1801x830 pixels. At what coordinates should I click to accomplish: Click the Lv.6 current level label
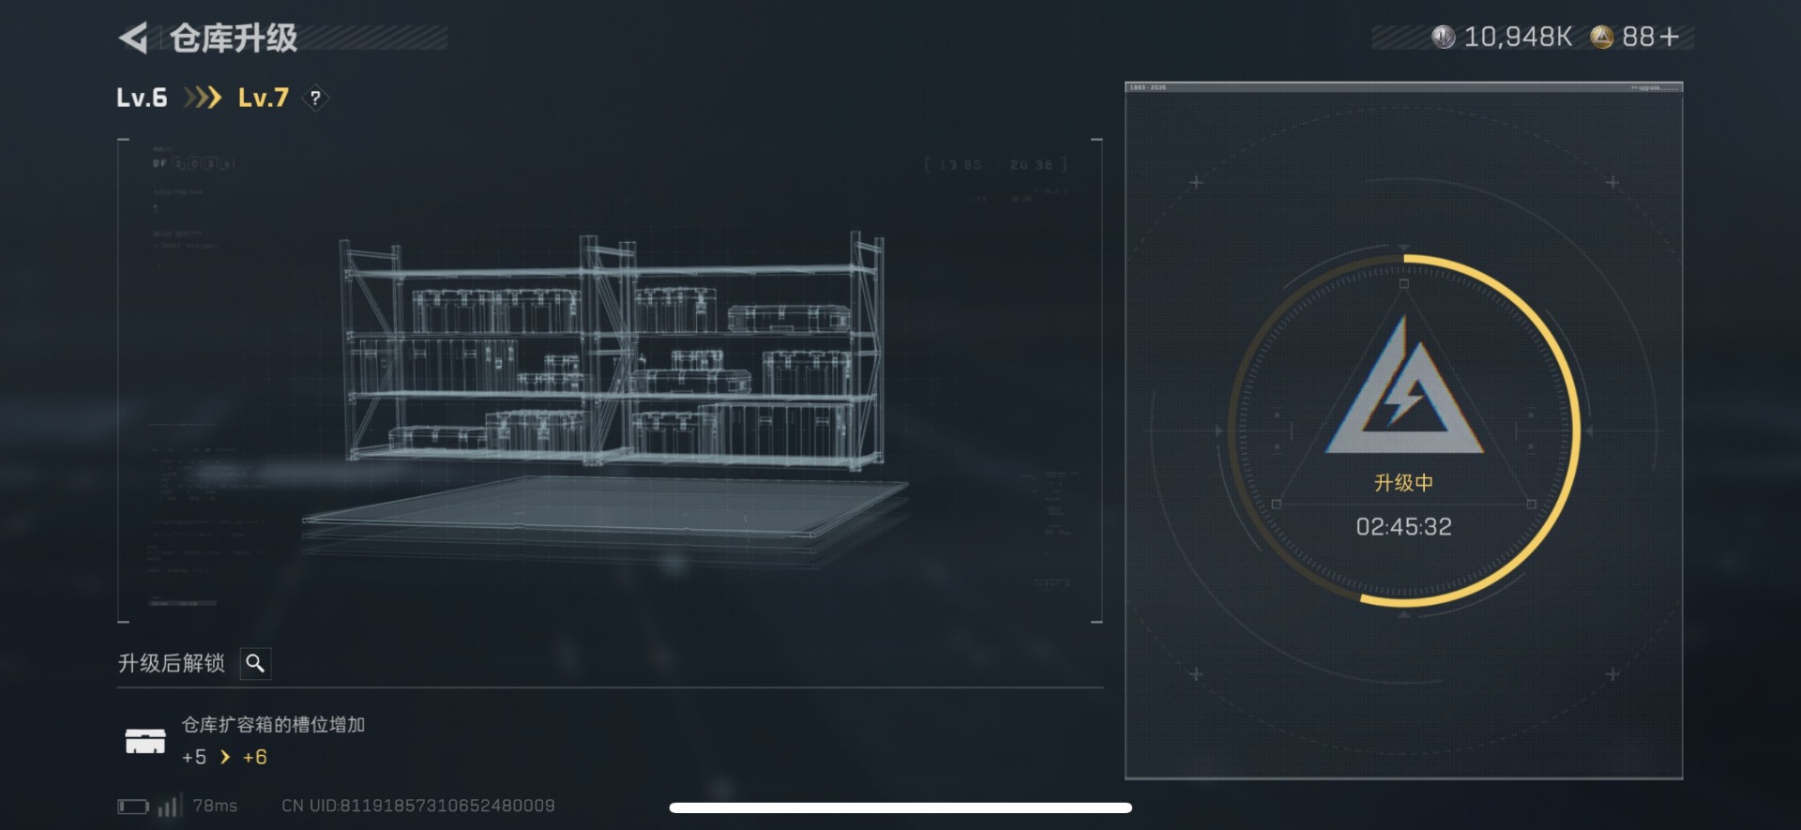142,98
